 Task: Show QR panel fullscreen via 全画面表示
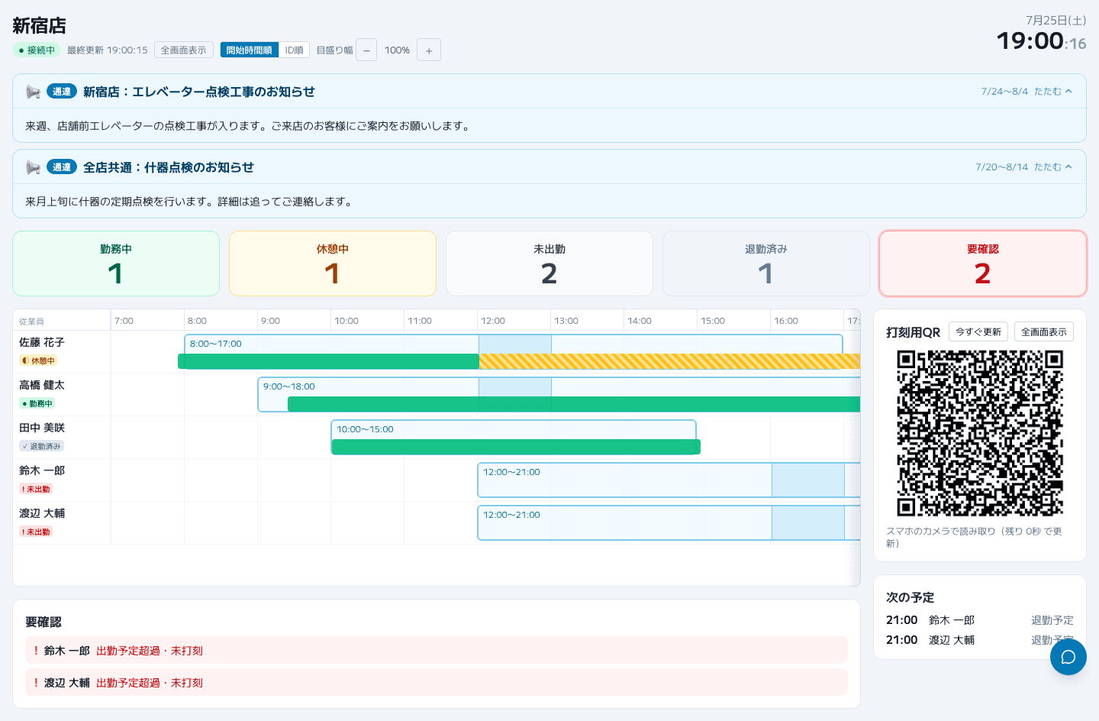(x=1044, y=332)
